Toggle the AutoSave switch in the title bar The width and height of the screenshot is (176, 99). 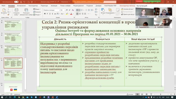coord(16,2)
